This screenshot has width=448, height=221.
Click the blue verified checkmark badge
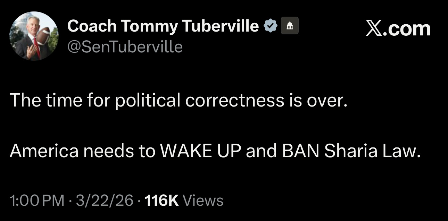[x=271, y=26]
